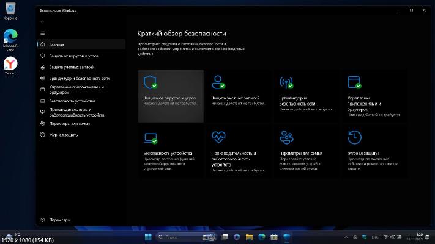Screen dimensions: 435x244
Task: Open the family options tile icon
Action: pyautogui.click(x=285, y=136)
